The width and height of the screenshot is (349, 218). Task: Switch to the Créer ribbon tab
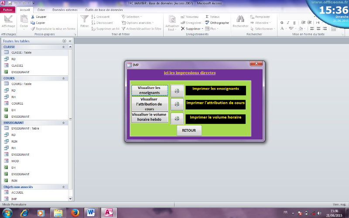click(41, 9)
